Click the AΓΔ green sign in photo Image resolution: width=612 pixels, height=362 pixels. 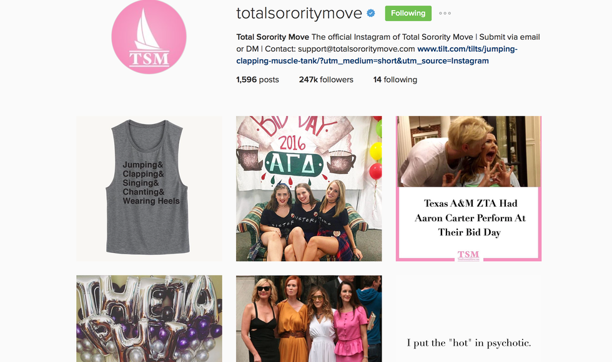pyautogui.click(x=294, y=166)
